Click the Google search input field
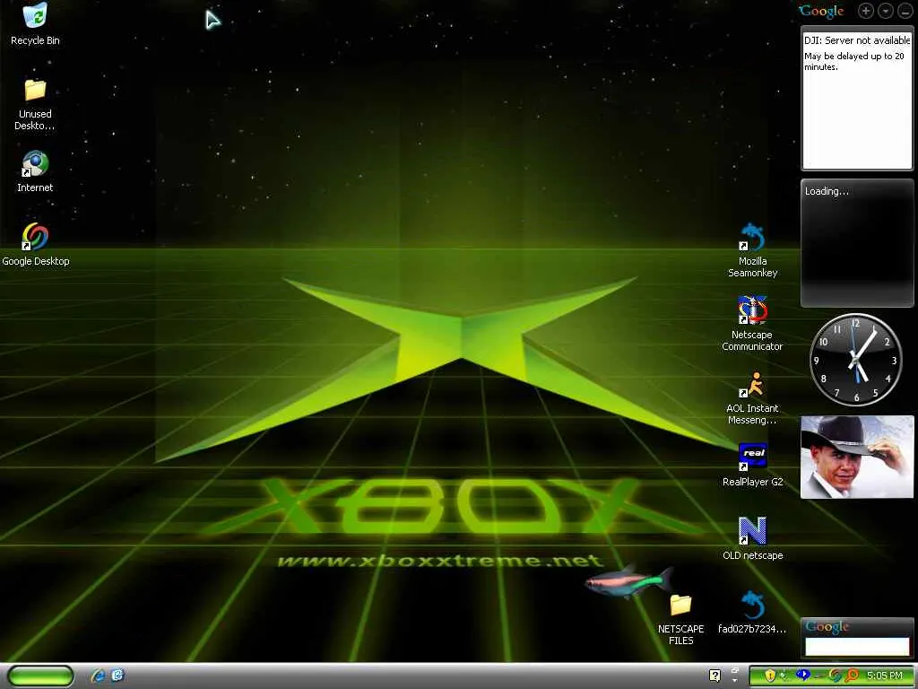This screenshot has width=918, height=689. 857,647
